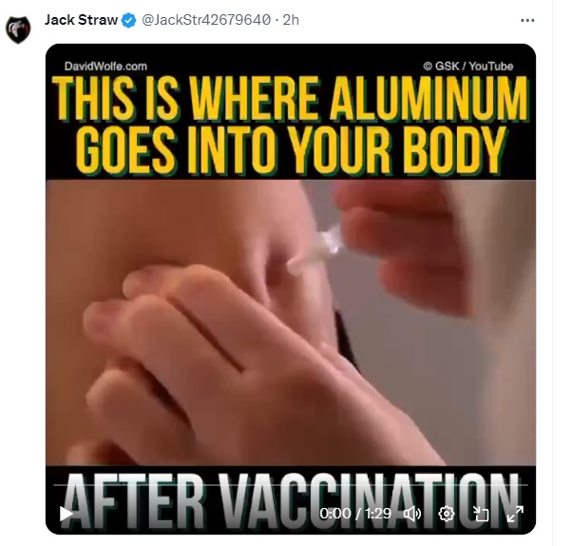Expand the video to fullscreen

(x=515, y=514)
